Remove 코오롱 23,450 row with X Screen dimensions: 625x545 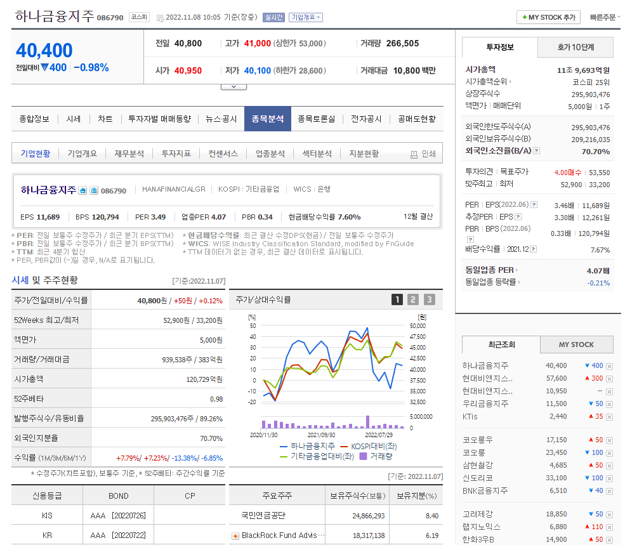(x=609, y=453)
